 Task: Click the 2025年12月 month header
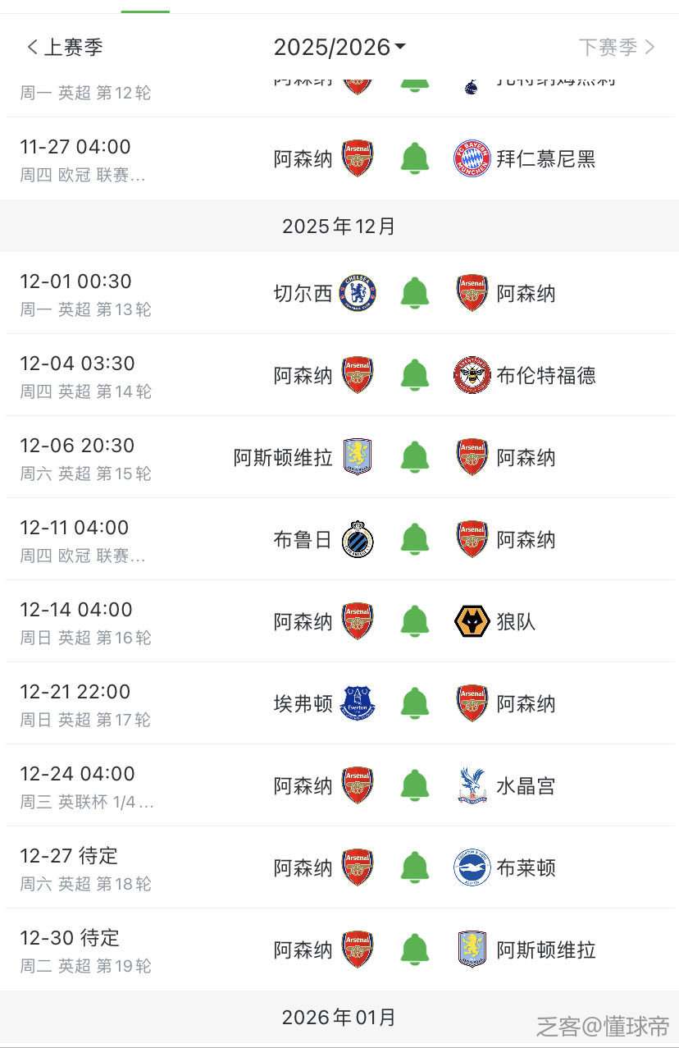[339, 227]
